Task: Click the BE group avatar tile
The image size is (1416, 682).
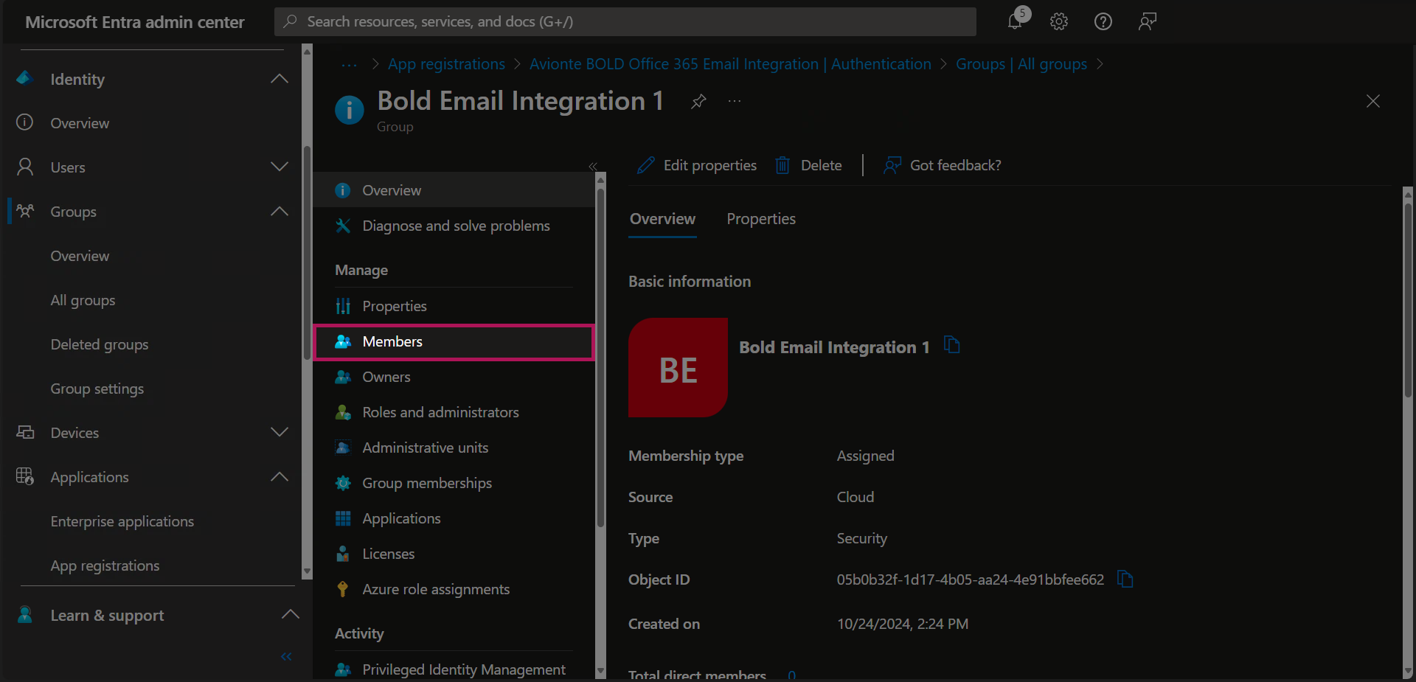Action: tap(678, 368)
